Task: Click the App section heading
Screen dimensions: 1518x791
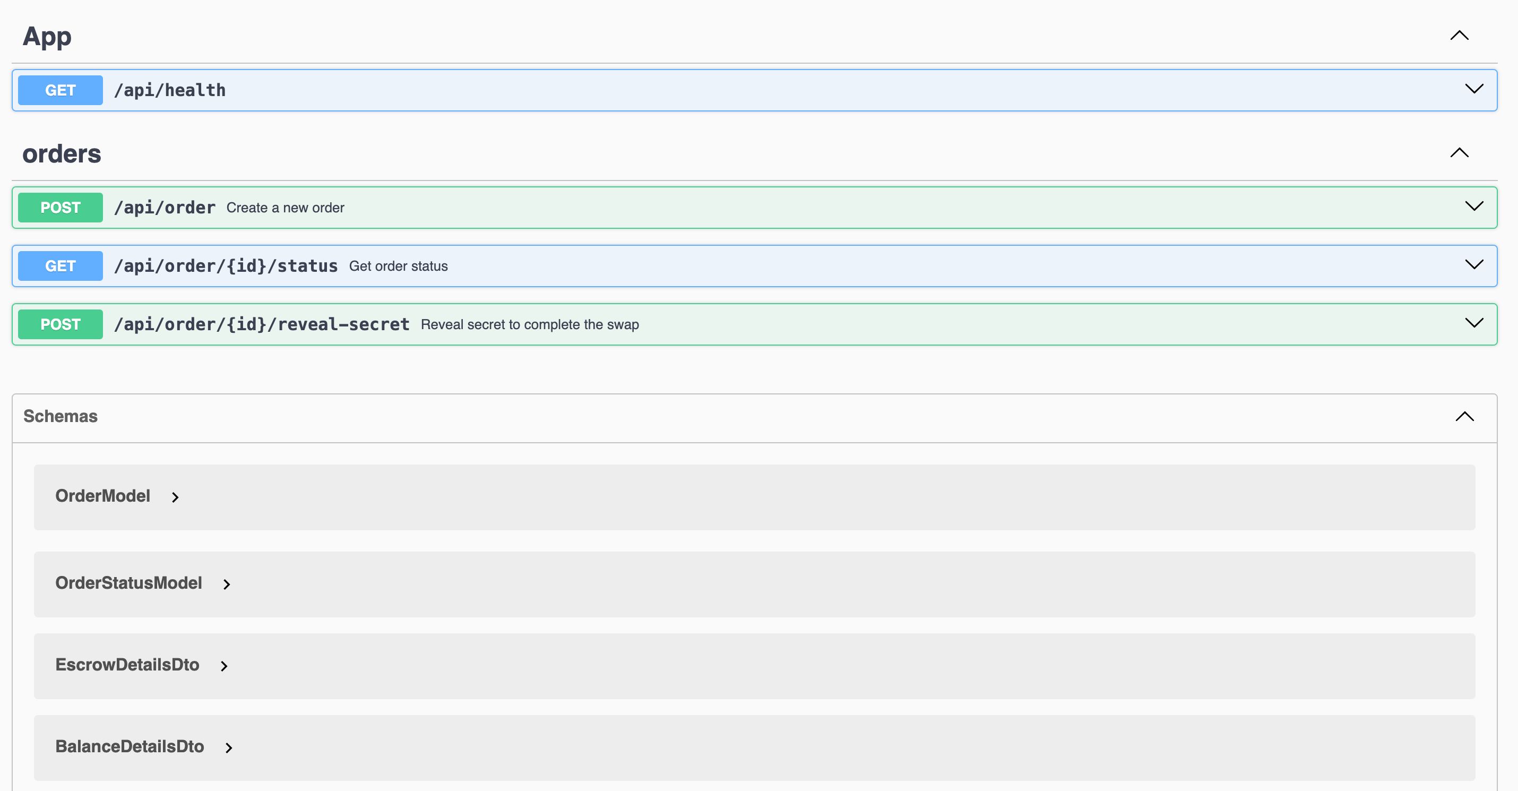Action: pyautogui.click(x=47, y=37)
